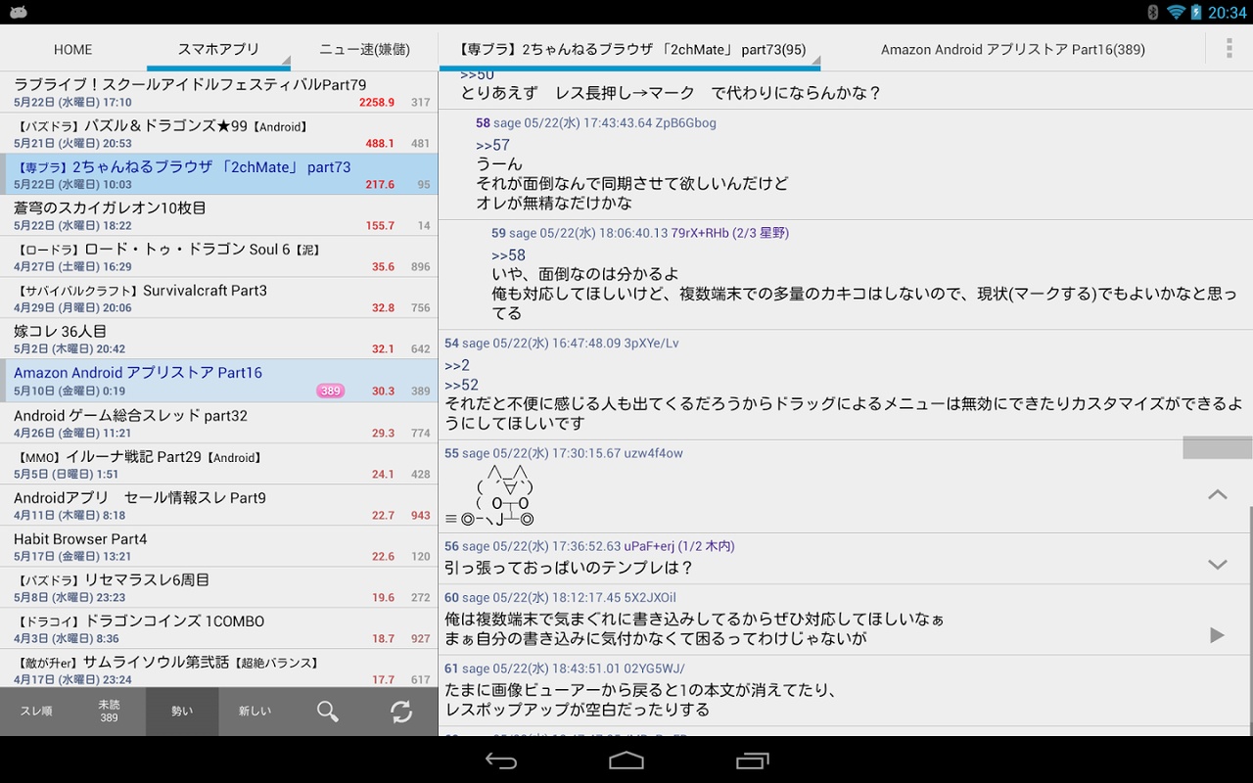The height and width of the screenshot is (783, 1253).
Task: Open thread 嫁コレ 36人目
Action: click(218, 339)
